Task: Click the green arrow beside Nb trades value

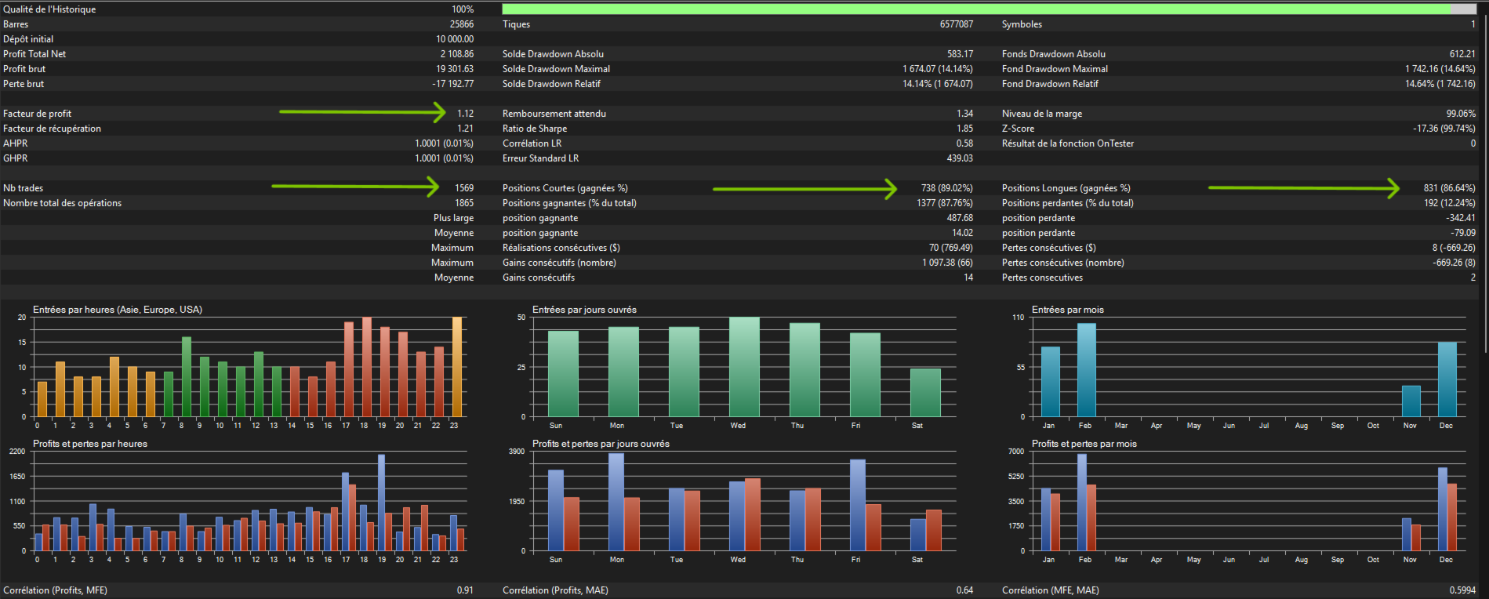Action: (x=354, y=187)
